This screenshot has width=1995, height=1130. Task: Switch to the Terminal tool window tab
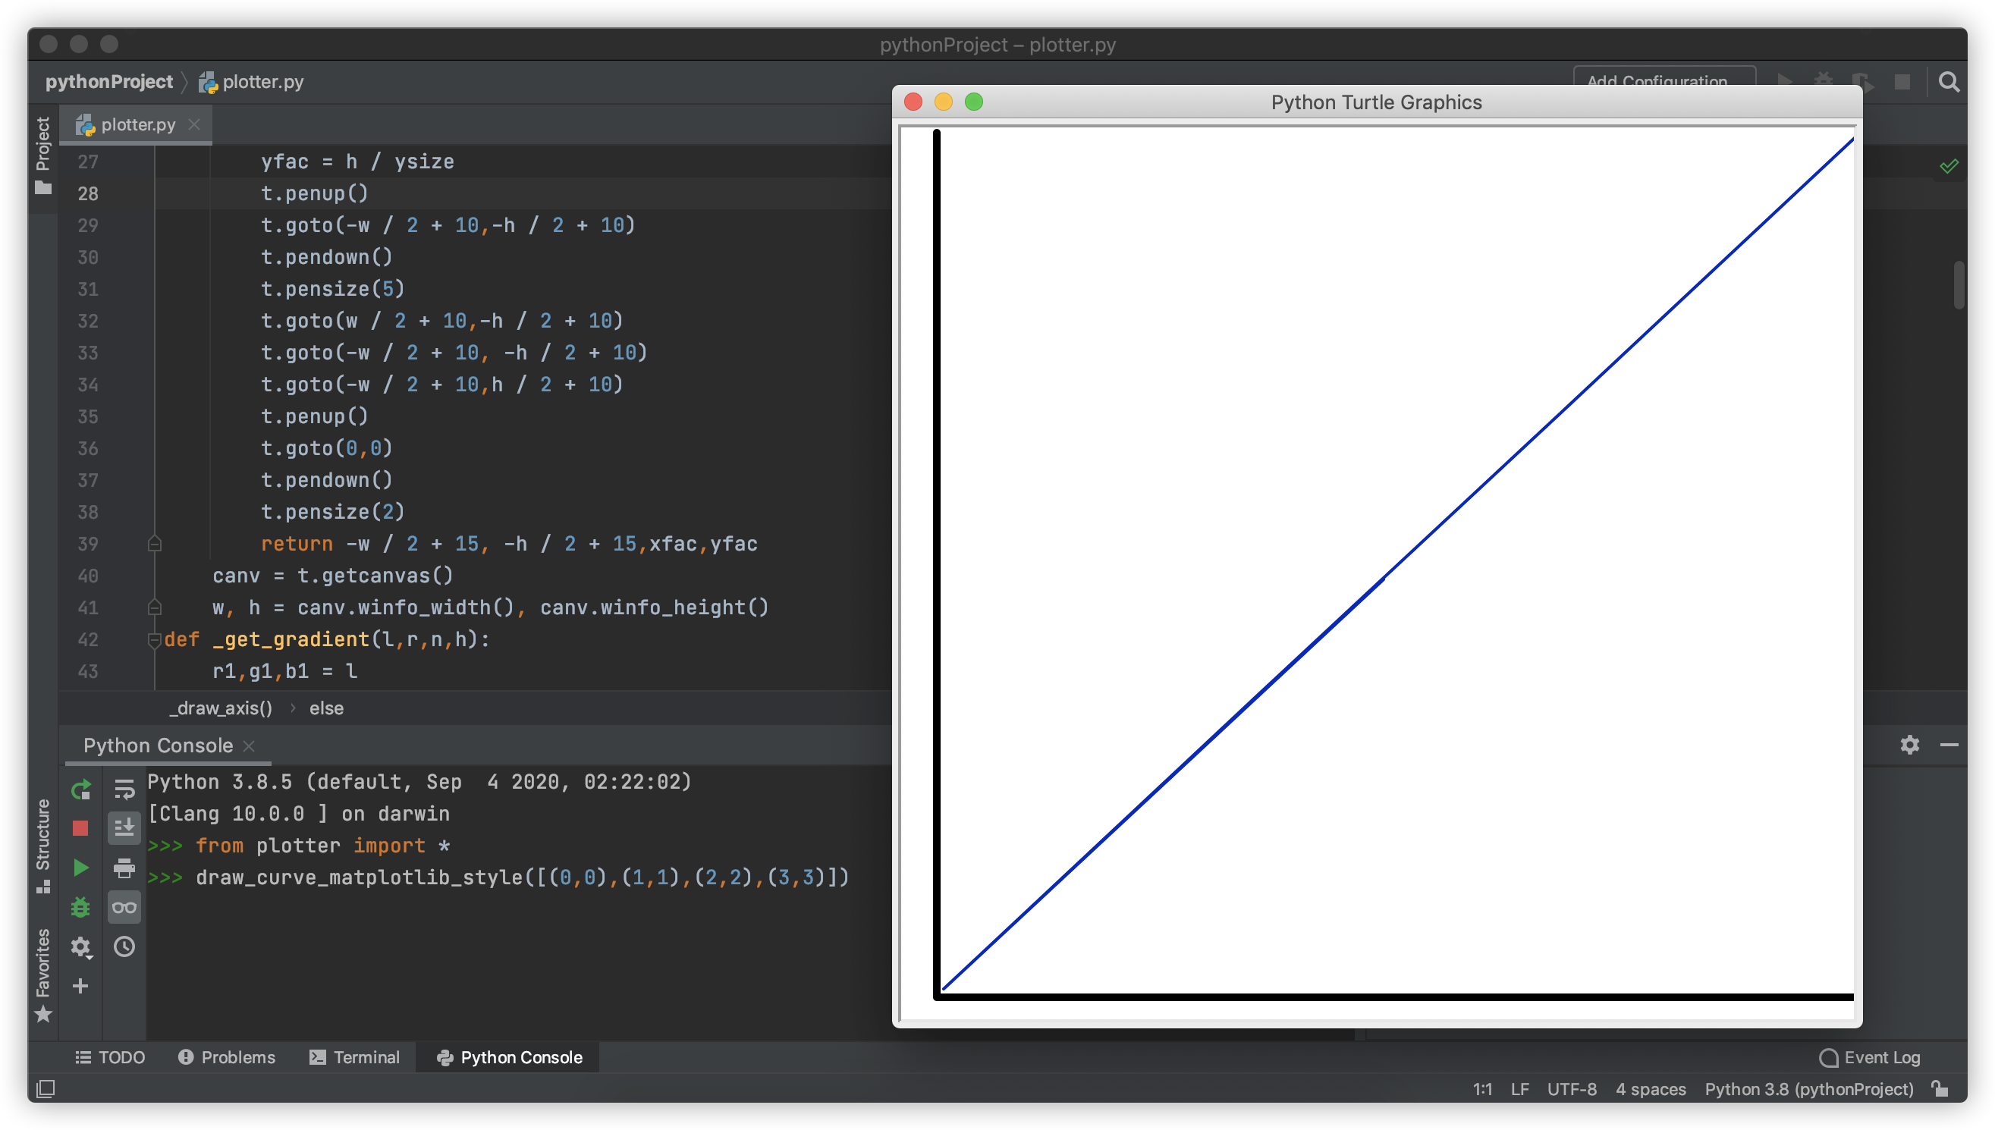pos(355,1057)
